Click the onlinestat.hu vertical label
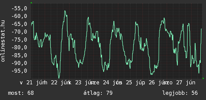This screenshot has height=100, width=206. [x=3, y=41]
